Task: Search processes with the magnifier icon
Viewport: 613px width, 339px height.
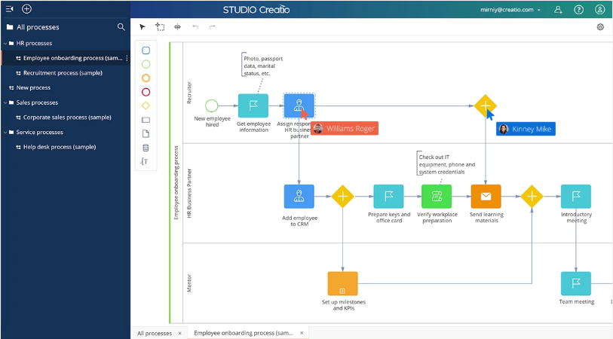Action: pos(121,27)
